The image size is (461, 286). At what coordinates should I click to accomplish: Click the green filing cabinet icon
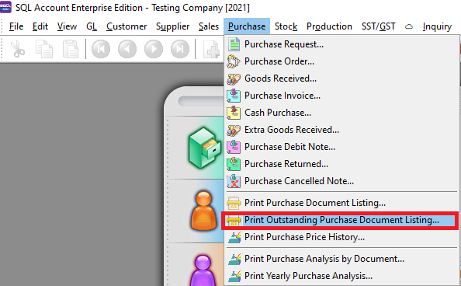tap(205, 148)
